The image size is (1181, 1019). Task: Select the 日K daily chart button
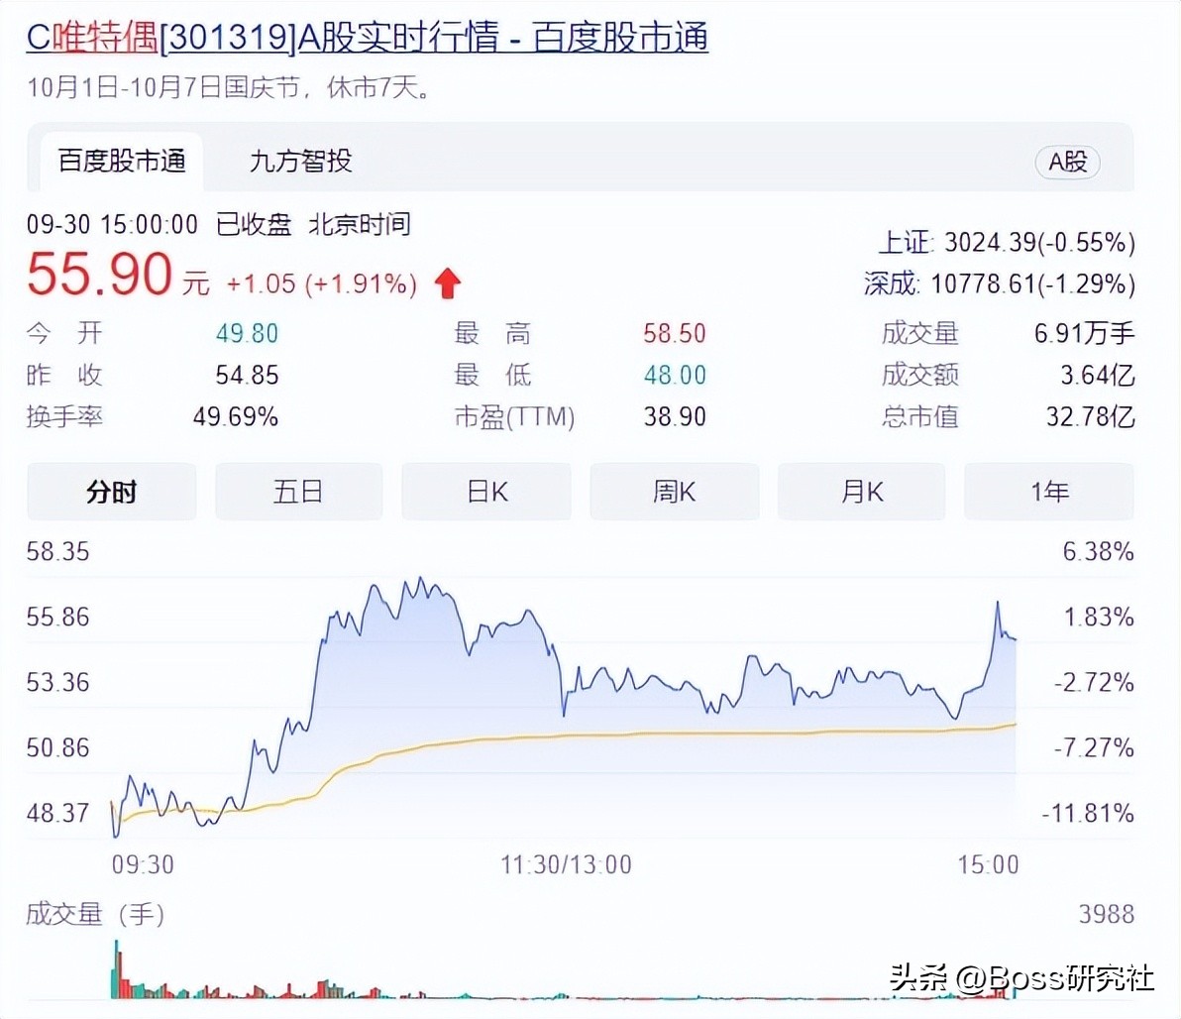(485, 491)
